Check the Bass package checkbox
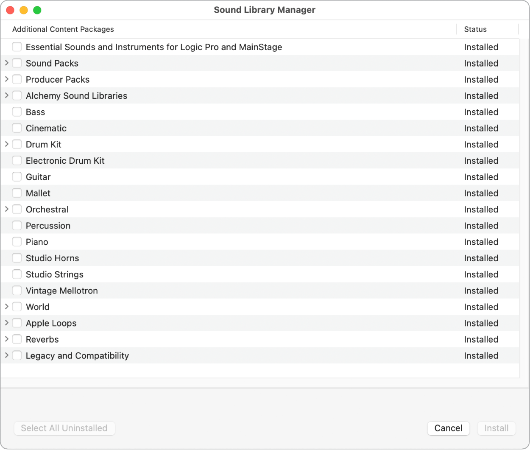The height and width of the screenshot is (450, 530). tap(17, 112)
